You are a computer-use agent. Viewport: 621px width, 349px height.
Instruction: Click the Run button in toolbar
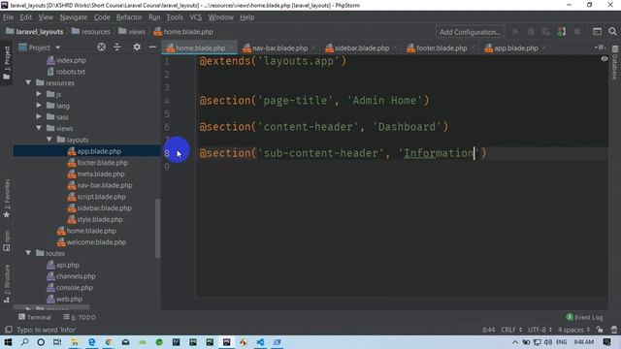[x=515, y=32]
